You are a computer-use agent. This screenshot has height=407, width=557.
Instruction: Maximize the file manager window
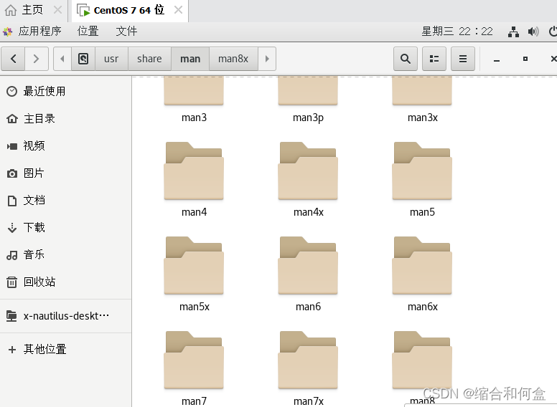point(525,59)
